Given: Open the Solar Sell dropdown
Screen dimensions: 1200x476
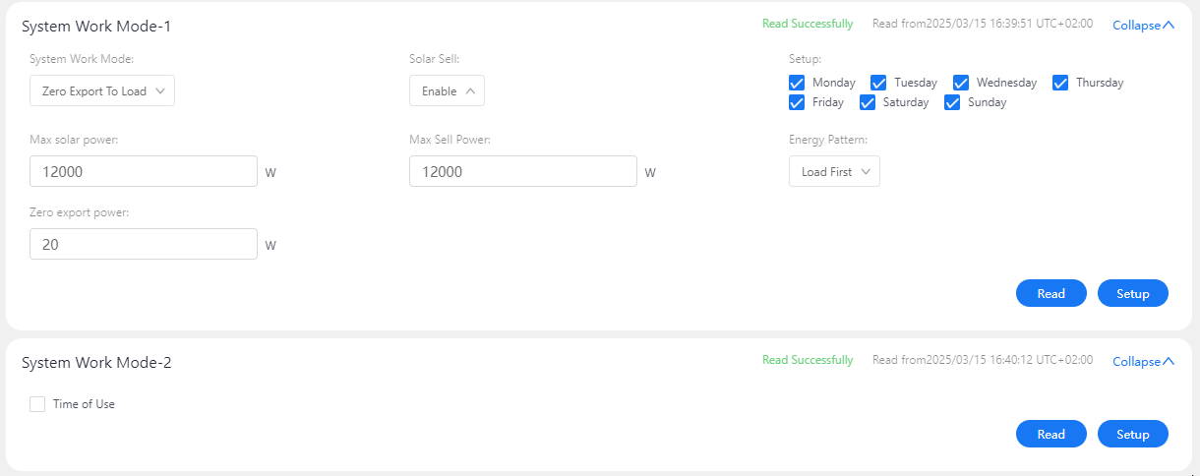Looking at the screenshot, I should click(447, 90).
